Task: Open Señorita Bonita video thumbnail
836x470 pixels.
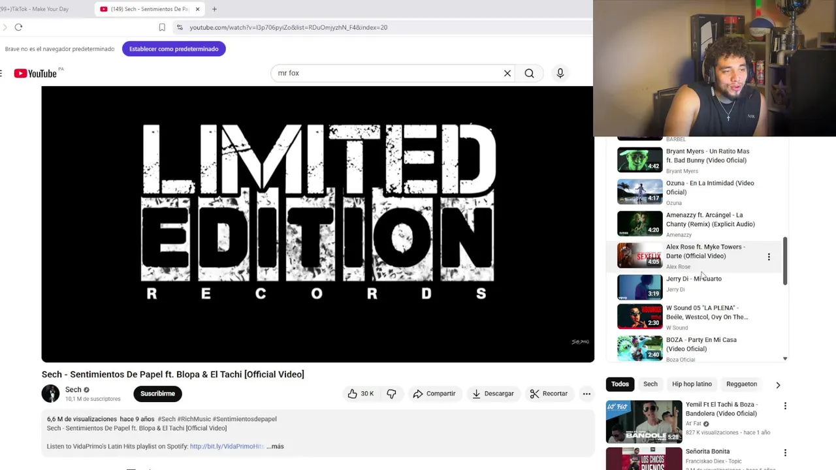Action: pyautogui.click(x=644, y=458)
